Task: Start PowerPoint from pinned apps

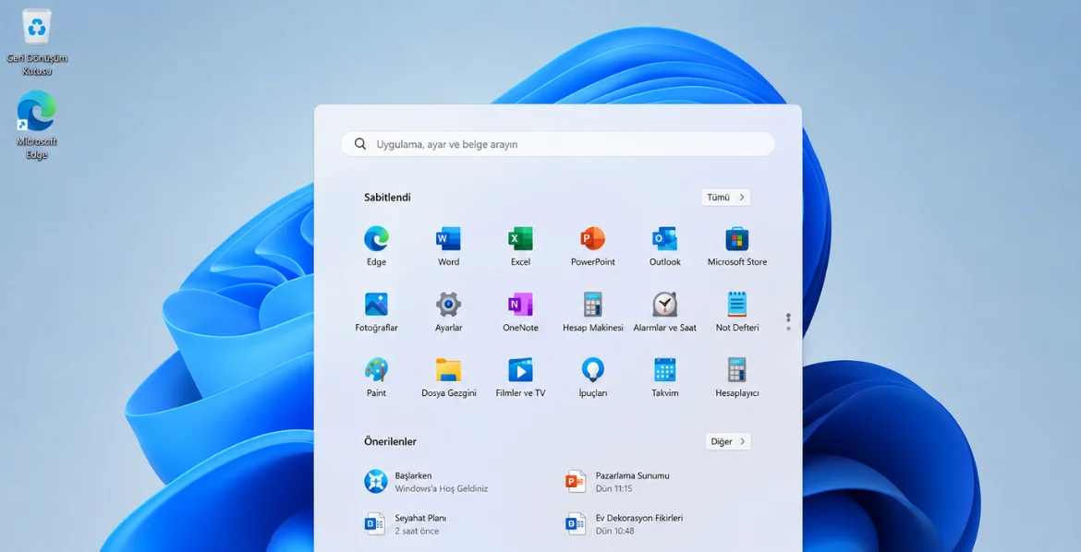Action: tap(593, 246)
